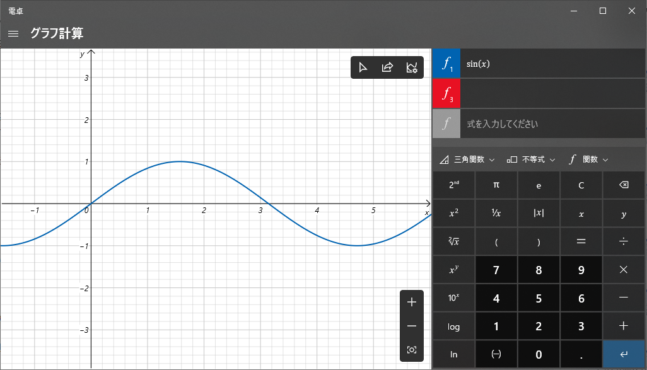Insert variable y
The width and height of the screenshot is (647, 370).
pyautogui.click(x=624, y=213)
